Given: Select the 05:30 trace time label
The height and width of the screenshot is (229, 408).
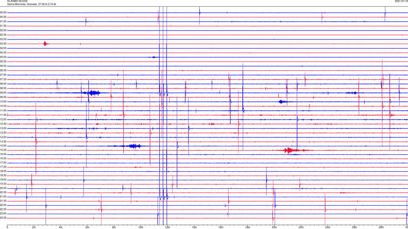Looking at the screenshot, I should click(x=3, y=61).
